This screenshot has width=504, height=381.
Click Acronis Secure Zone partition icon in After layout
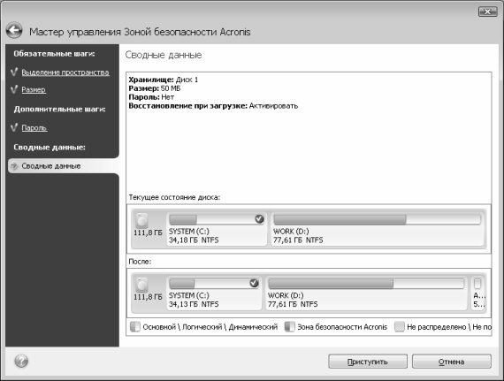pos(477,284)
